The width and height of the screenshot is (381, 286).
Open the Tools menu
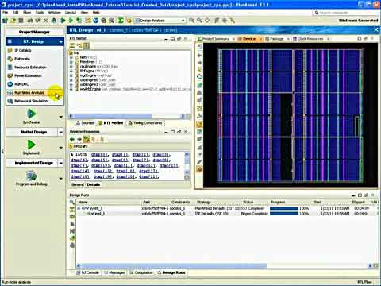click(x=40, y=12)
